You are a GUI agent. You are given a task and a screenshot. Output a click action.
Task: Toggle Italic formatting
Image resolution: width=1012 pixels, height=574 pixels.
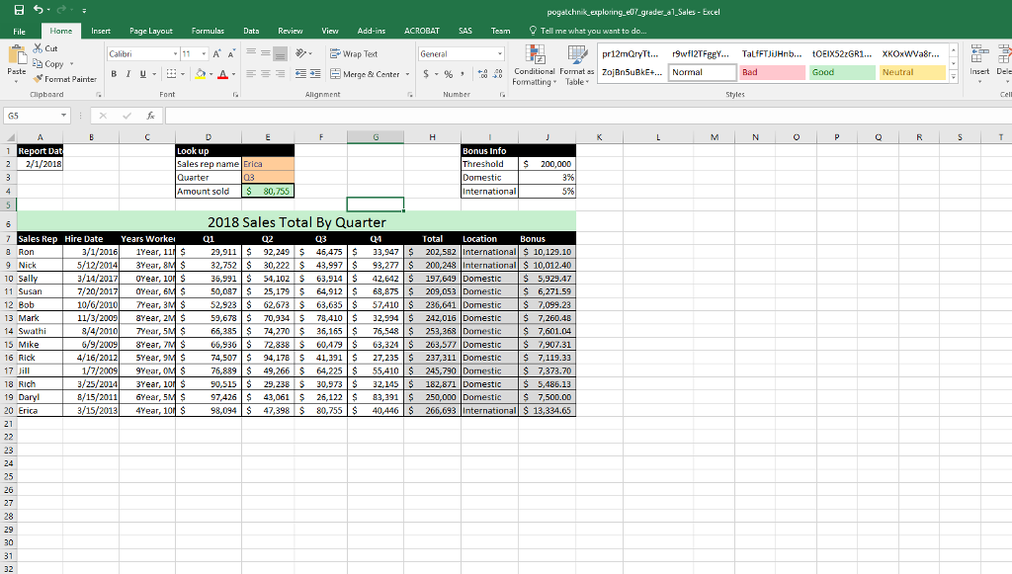[126, 74]
